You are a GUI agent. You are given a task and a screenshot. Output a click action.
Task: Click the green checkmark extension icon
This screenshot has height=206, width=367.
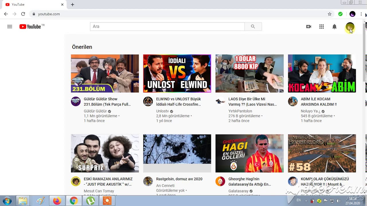340,14
